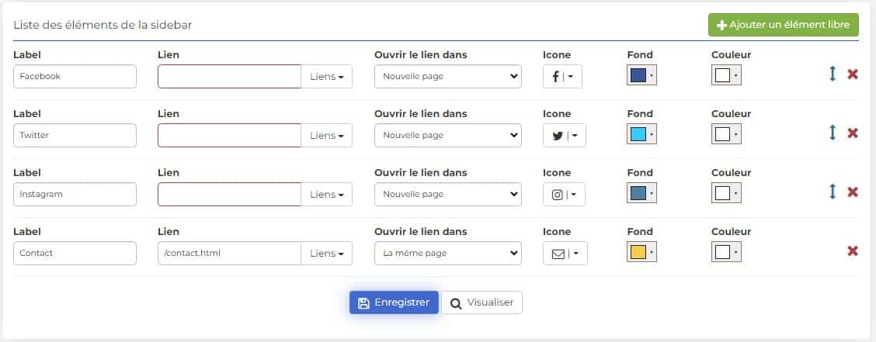Delete the Facebook row with red X
The width and height of the screenshot is (876, 342).
(853, 74)
